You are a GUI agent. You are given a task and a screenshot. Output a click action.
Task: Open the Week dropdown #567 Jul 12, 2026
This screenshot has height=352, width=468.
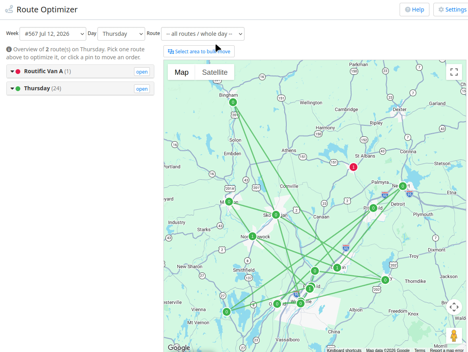coord(53,34)
